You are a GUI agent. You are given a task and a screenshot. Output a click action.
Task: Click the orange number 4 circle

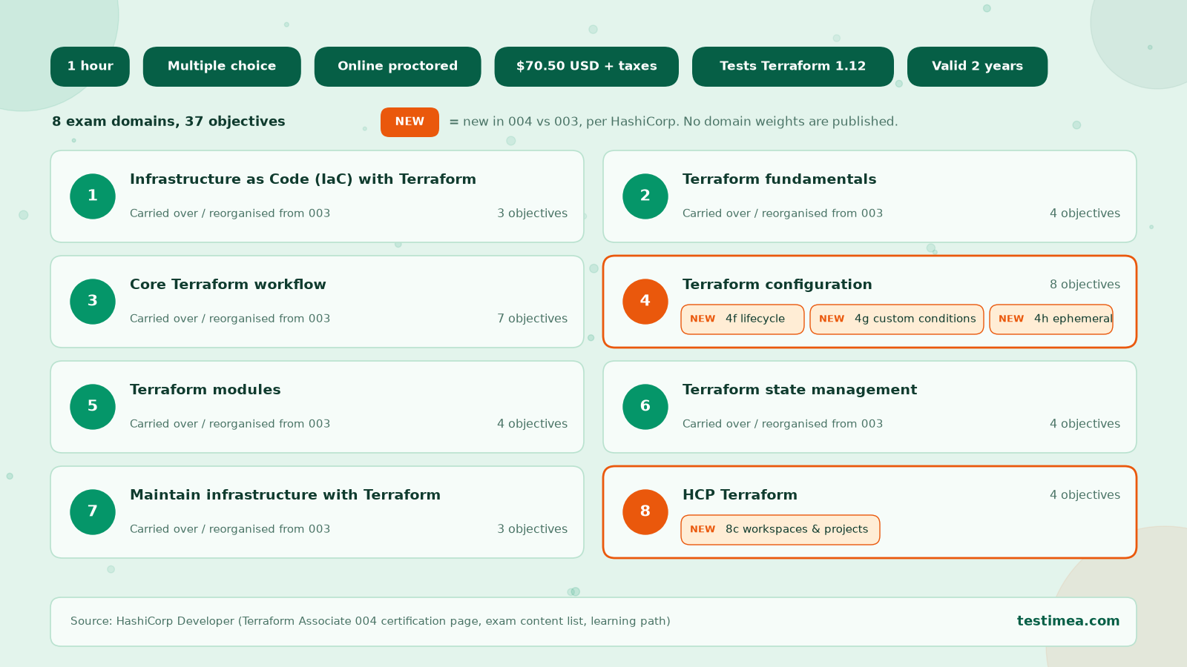click(x=645, y=302)
